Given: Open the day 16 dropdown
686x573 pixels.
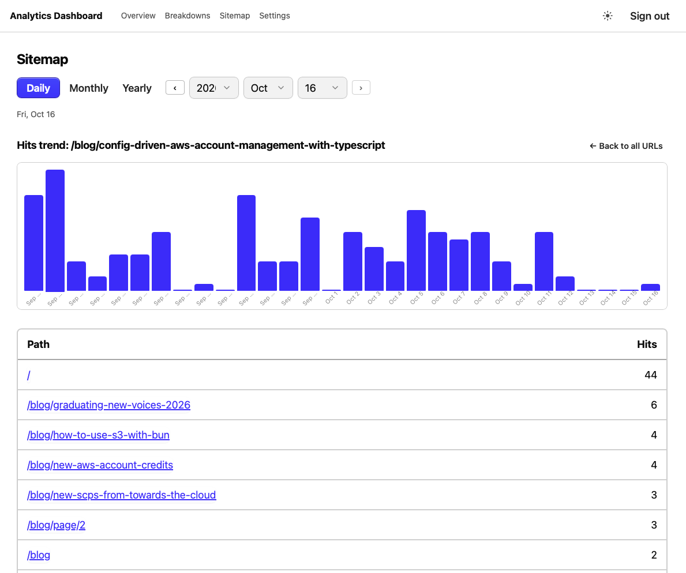Looking at the screenshot, I should 323,88.
